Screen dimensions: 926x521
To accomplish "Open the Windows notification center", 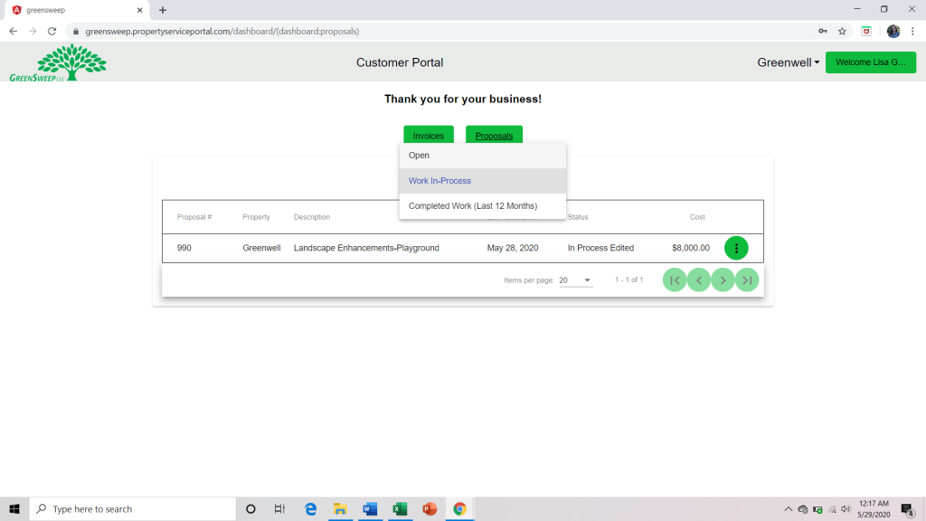I will (x=908, y=509).
